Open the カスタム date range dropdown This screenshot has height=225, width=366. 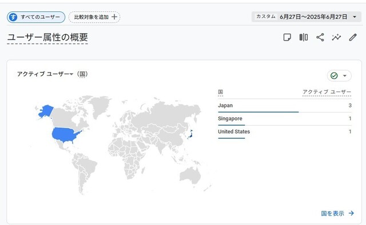click(307, 17)
